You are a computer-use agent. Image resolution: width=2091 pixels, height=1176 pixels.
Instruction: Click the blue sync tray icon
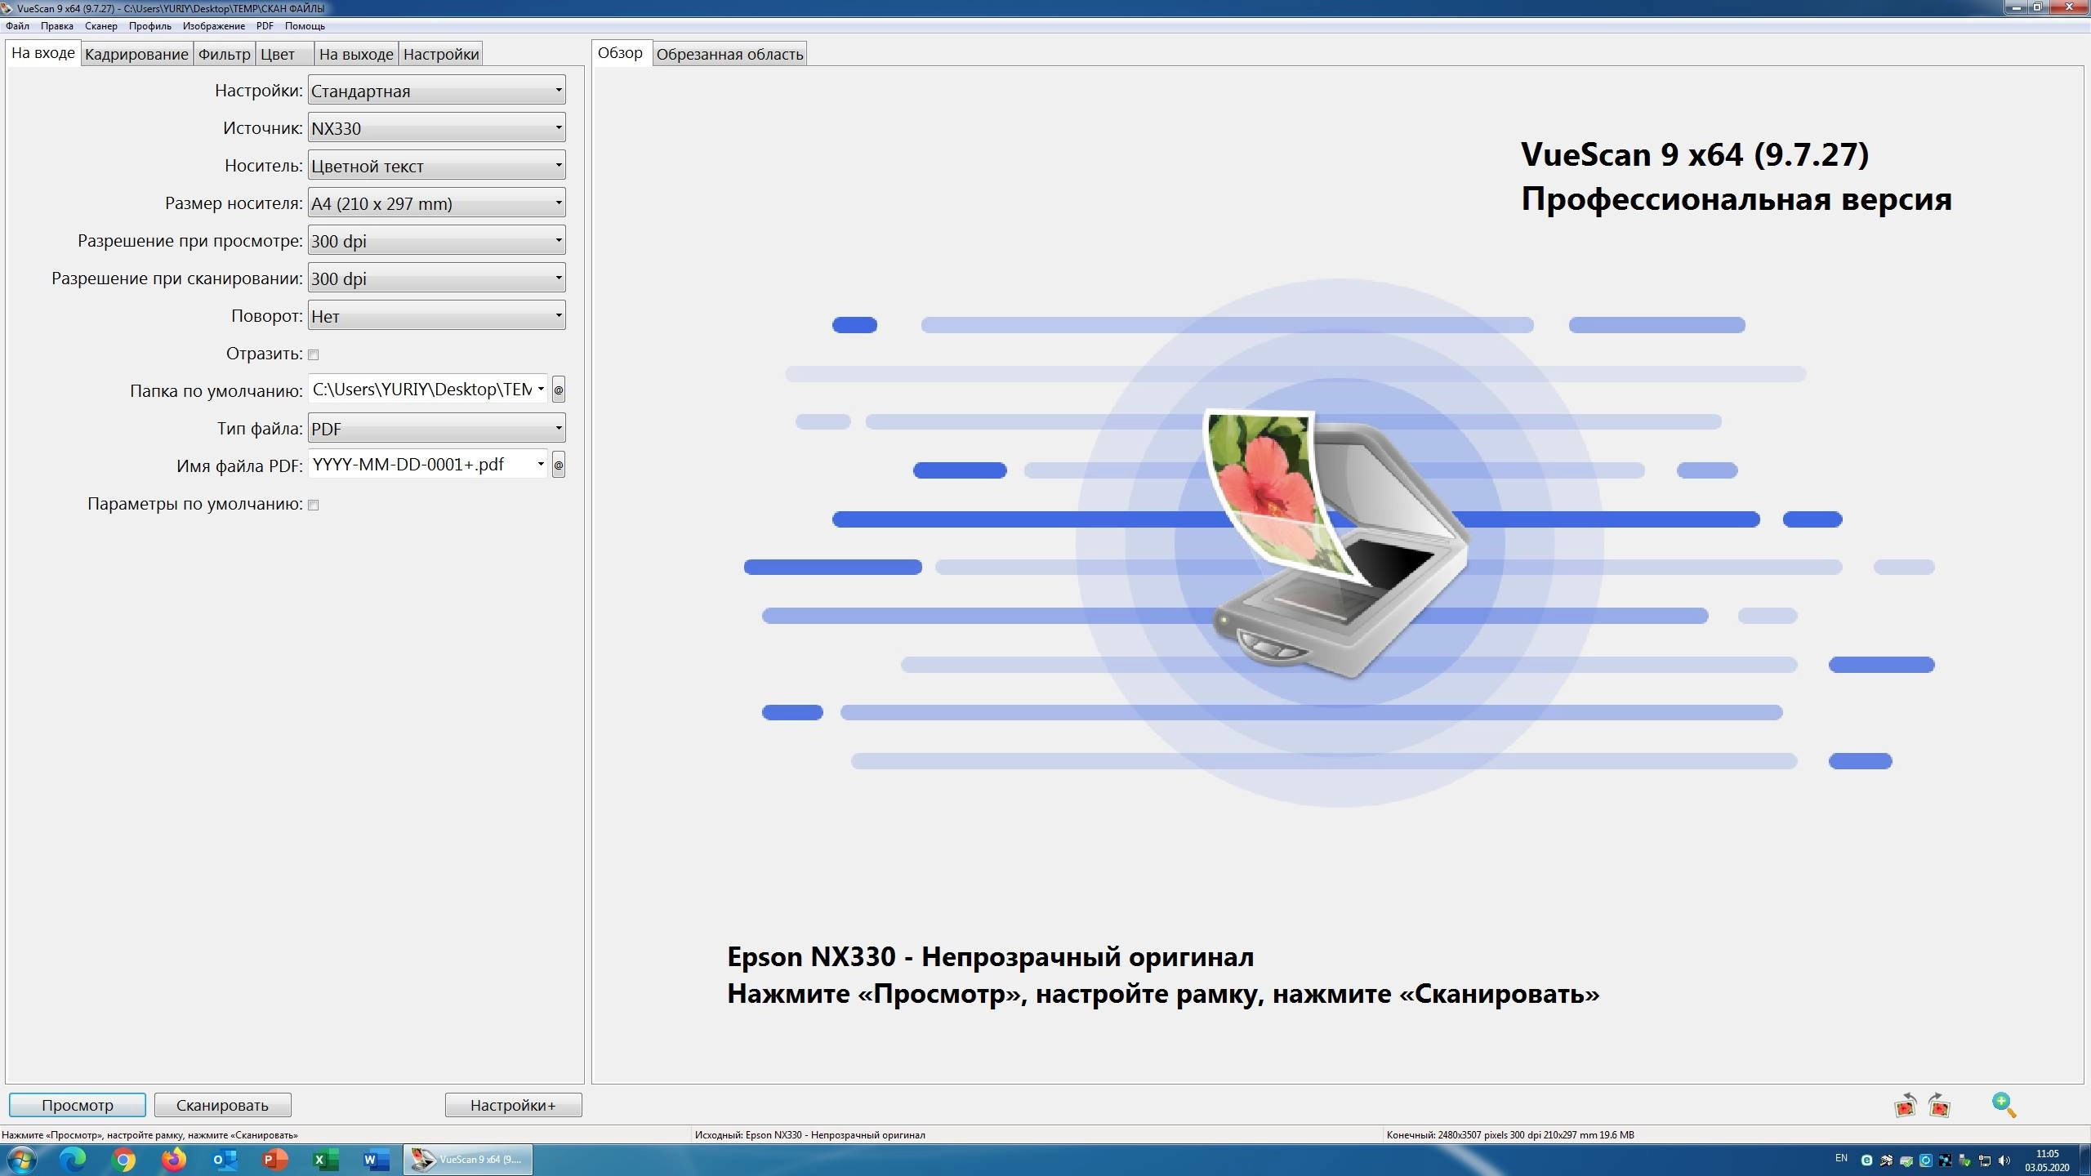(x=1926, y=1160)
